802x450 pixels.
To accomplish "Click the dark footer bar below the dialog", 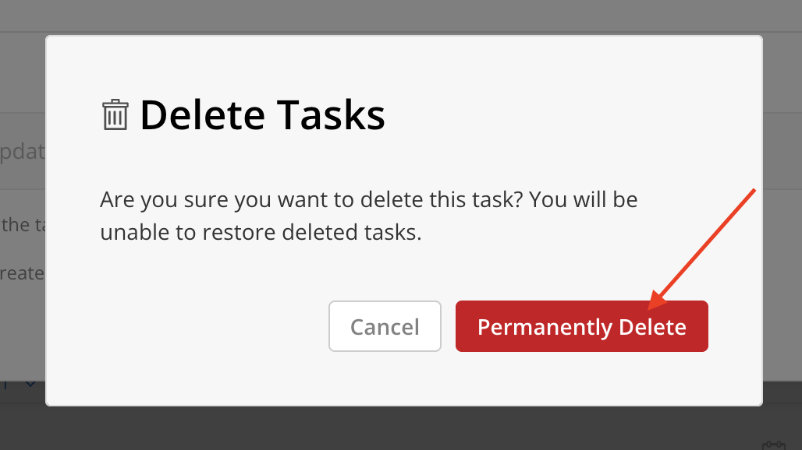I will coord(401,427).
